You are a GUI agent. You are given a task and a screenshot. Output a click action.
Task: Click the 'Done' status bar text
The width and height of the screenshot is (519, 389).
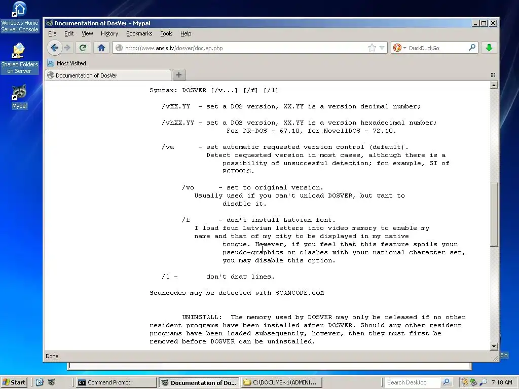coord(52,356)
